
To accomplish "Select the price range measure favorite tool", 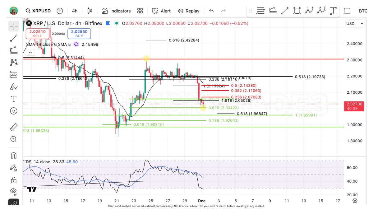I will pos(333,11).
